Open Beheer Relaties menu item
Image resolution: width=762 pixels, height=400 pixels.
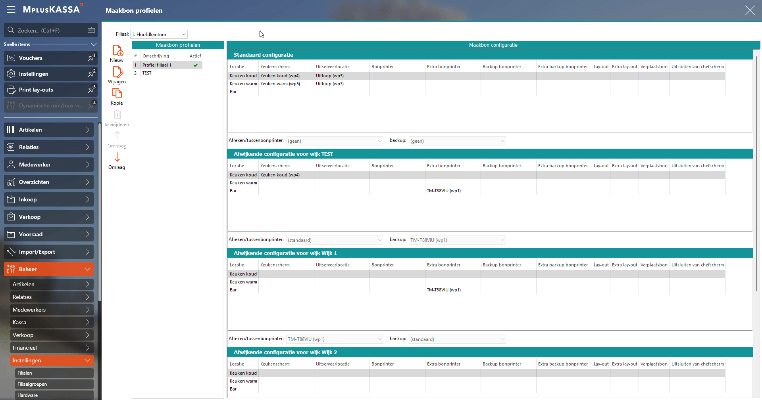[x=52, y=297]
